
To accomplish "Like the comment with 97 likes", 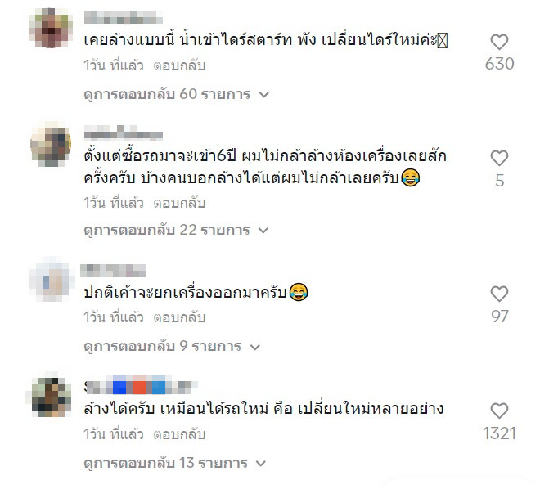I will (499, 294).
